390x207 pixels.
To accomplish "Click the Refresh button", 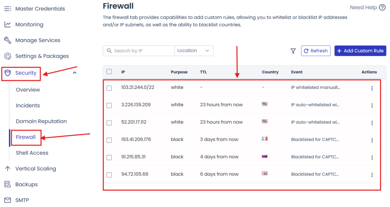I will (x=316, y=51).
